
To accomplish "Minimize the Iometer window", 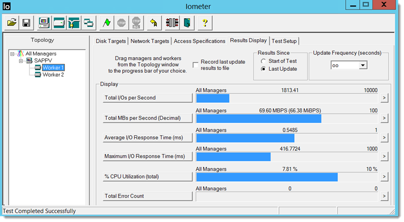I will pyautogui.click(x=353, y=5).
